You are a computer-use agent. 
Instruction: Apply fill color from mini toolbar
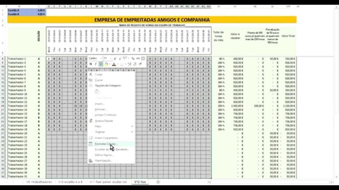coord(106,64)
